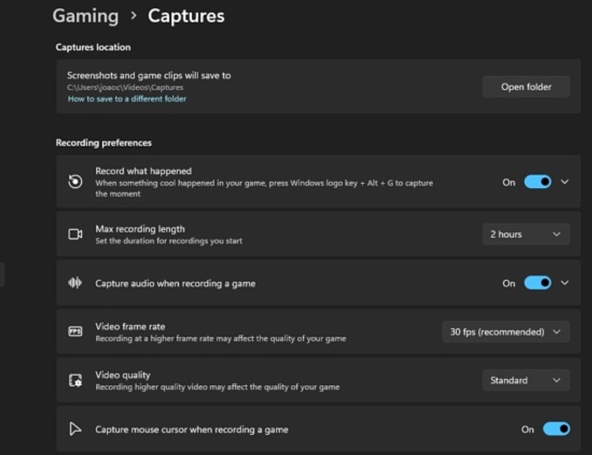Click the mouse cursor icon in last row

pyautogui.click(x=75, y=429)
